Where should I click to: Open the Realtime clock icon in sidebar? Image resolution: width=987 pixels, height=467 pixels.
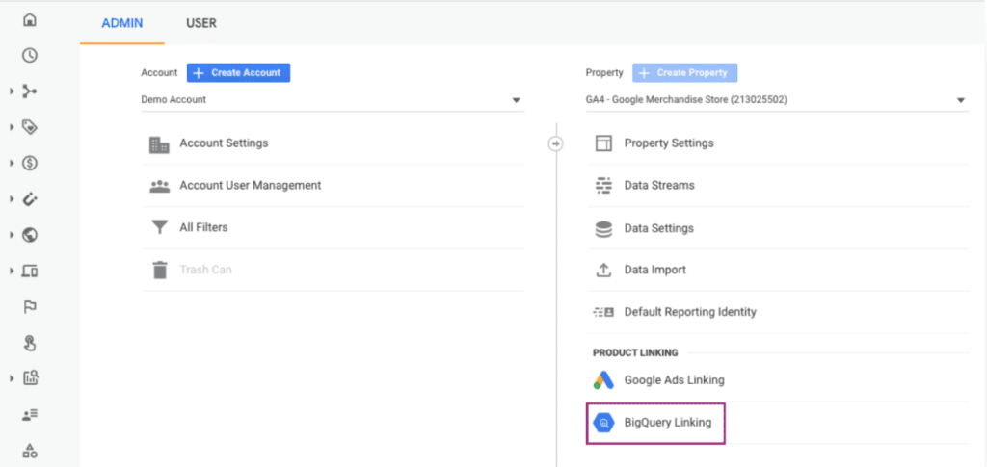click(x=30, y=55)
